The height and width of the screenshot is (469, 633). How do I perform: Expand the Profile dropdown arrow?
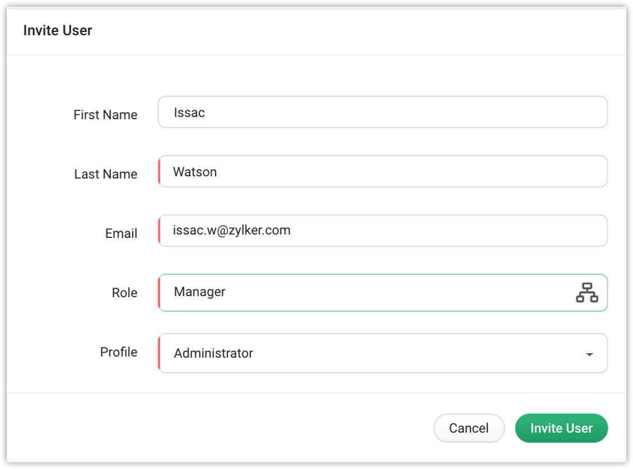(589, 354)
